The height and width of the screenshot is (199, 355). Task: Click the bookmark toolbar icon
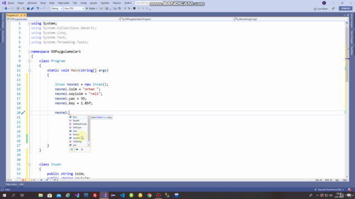click(134, 9)
